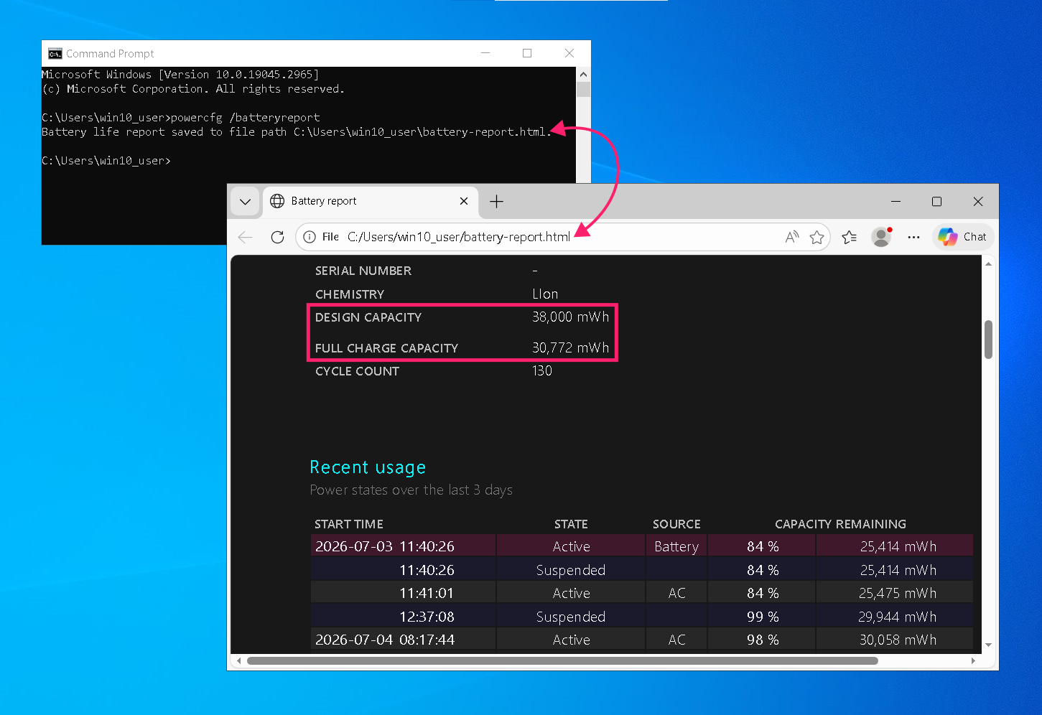
Task: Minimize the Command Prompt window
Action: [x=485, y=53]
